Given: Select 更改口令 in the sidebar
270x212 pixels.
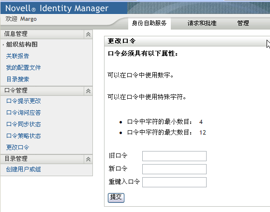Looking at the screenshot, I should (x=17, y=148).
